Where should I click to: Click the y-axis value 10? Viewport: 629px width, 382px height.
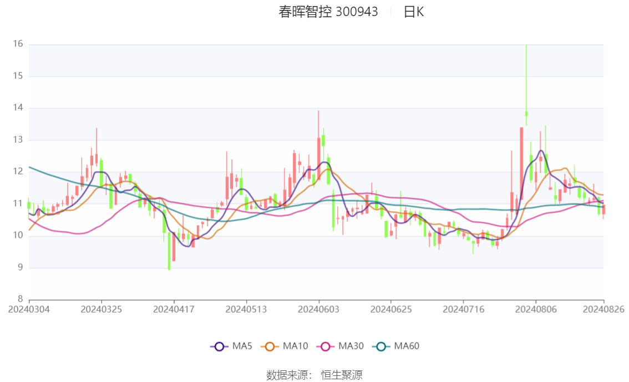coord(18,235)
